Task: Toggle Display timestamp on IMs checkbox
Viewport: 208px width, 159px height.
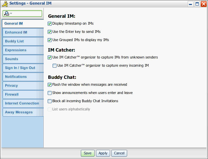Action: tap(50, 24)
